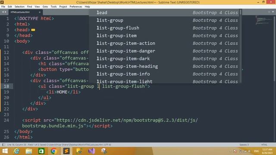Image resolution: width=276 pixels, height=155 pixels.
Task: Click the closing body tag on line 25
Action: (23, 131)
